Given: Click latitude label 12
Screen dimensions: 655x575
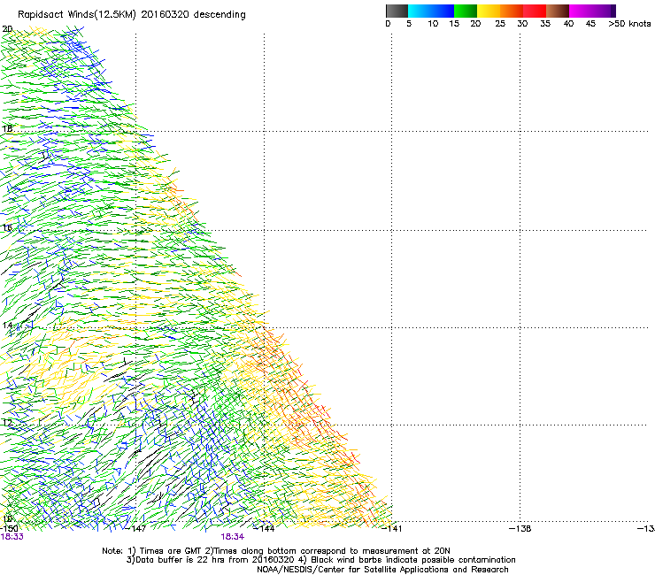Looking at the screenshot, I should point(7,423).
